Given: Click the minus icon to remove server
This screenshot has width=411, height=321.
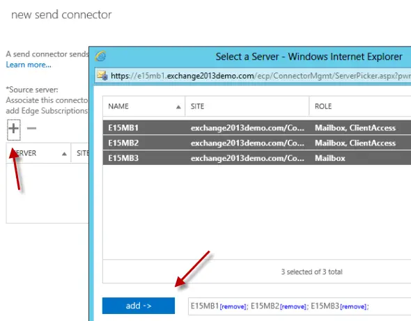Looking at the screenshot, I should 31,128.
